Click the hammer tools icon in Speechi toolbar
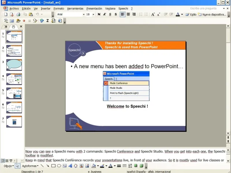The height and width of the screenshot is (173, 231). (x=6, y=21)
